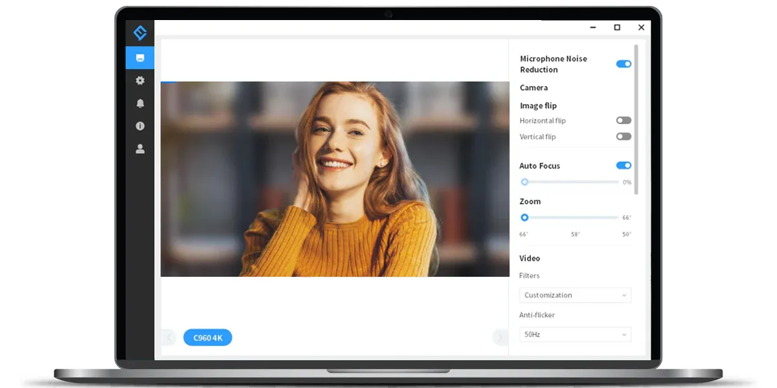Open notifications bell in the sidebar
The height and width of the screenshot is (388, 777).
pos(140,103)
